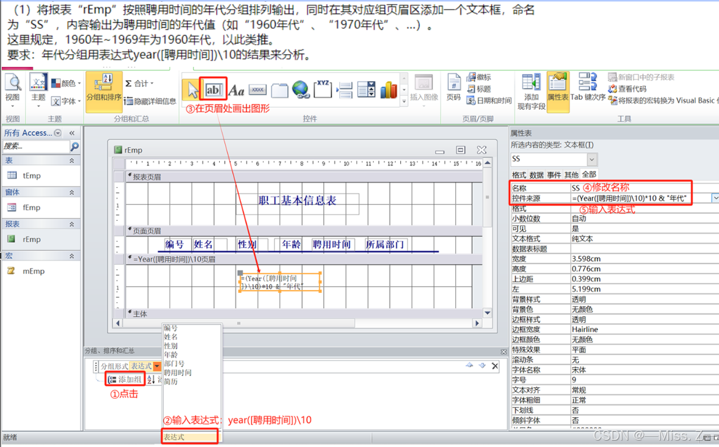Open the 字体 theme fonts dropdown

[66, 101]
